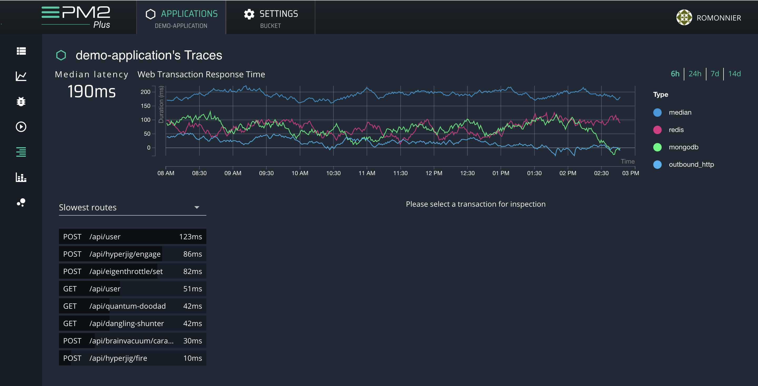The height and width of the screenshot is (386, 758).
Task: Select the green traces sidebar icon
Action: click(x=21, y=152)
